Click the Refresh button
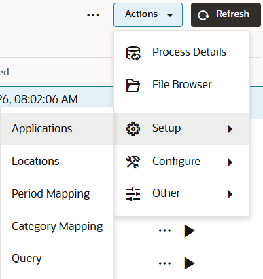 click(x=226, y=15)
